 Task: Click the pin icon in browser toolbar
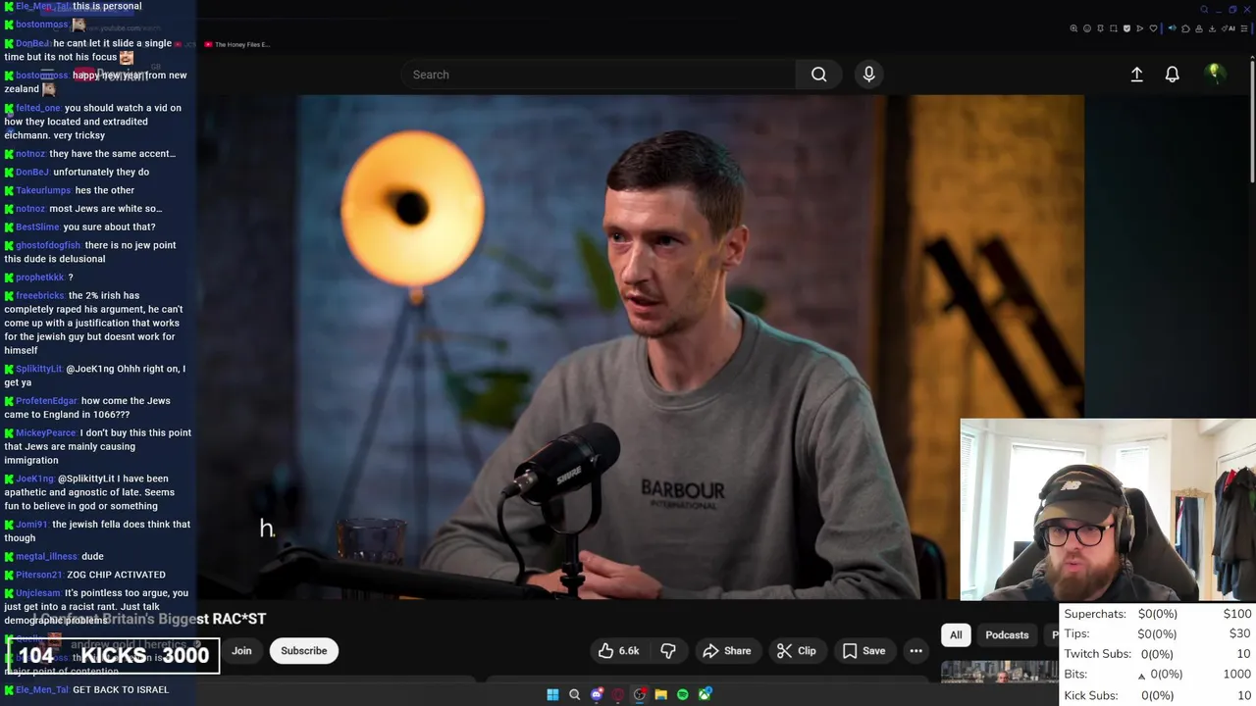pyautogui.click(x=1100, y=28)
